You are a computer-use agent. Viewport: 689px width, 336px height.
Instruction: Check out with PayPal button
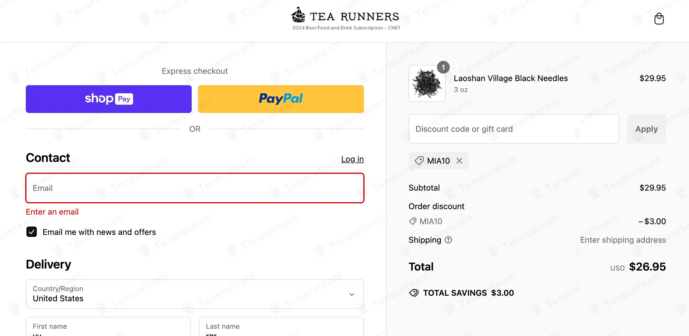(x=281, y=99)
